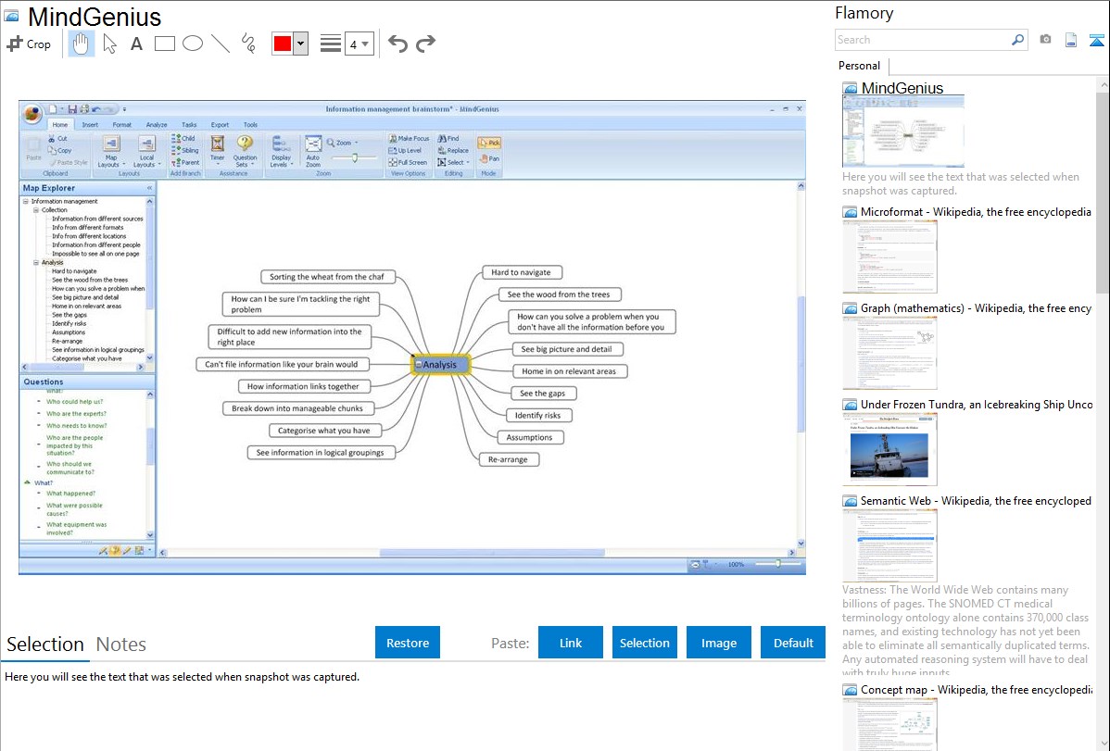
Task: Redo the last annotation
Action: click(425, 44)
